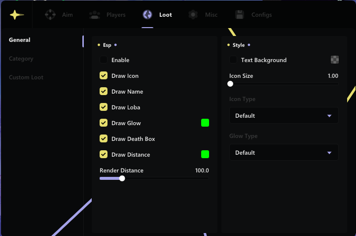Click the Aim crosshair icon
Image resolution: width=356 pixels, height=236 pixels.
pos(50,15)
